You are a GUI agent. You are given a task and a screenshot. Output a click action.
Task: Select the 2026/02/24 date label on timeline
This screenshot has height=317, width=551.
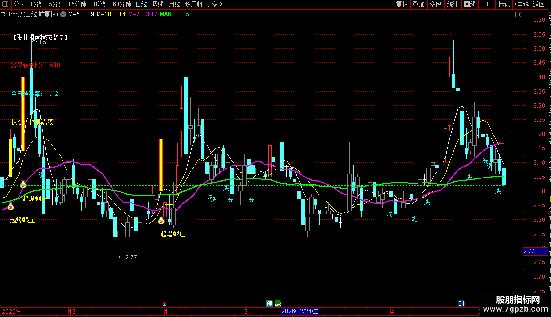point(300,311)
